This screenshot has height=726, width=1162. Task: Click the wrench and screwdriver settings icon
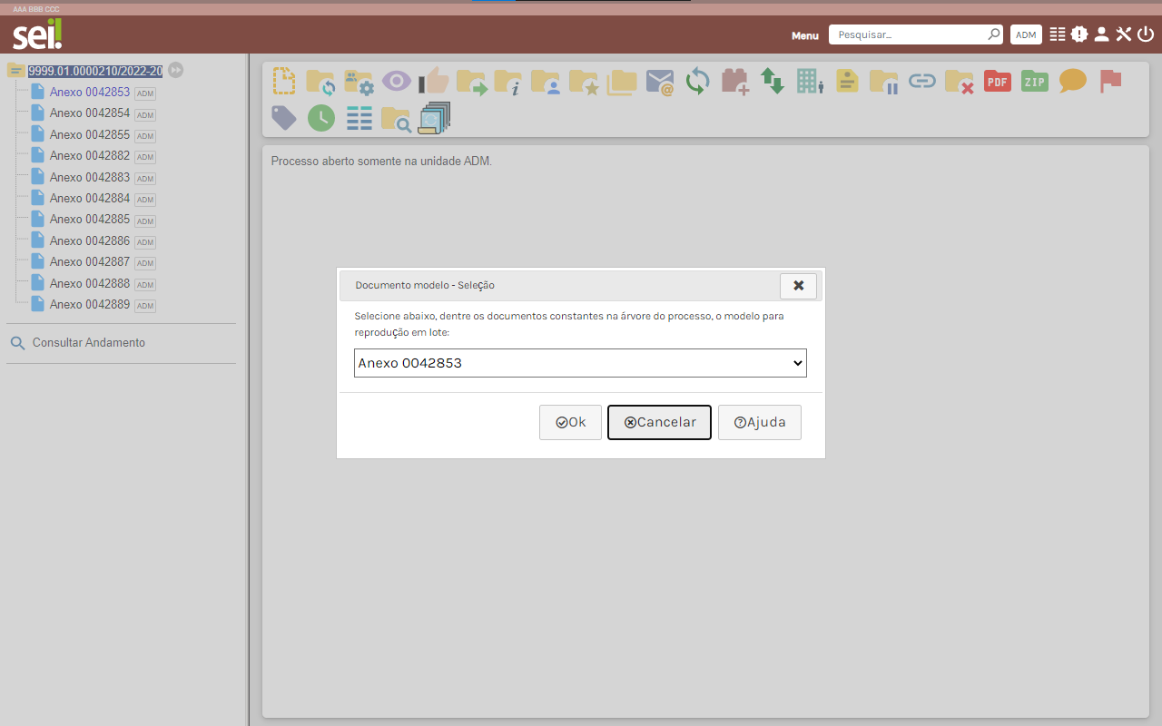1124,34
